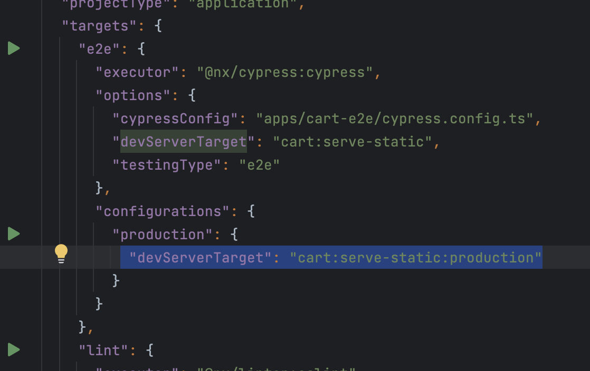This screenshot has width=590, height=371.
Task: Click the highlighted "devServerTarget" key under options
Action: click(183, 142)
